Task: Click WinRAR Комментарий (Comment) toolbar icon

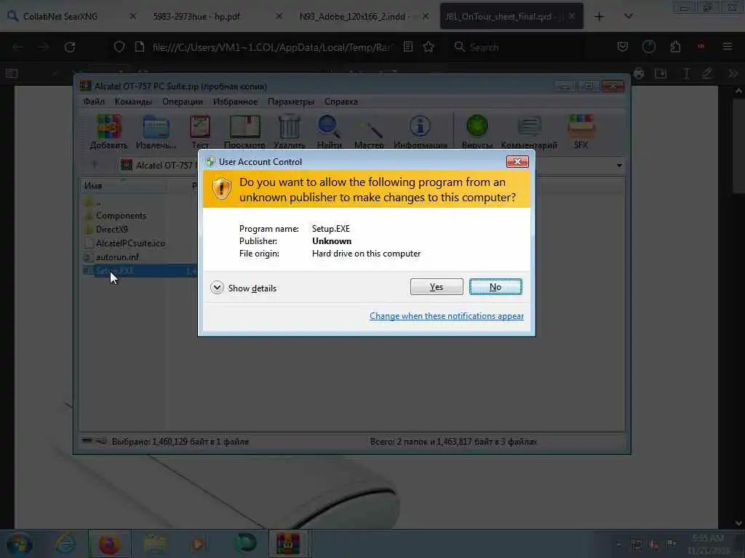Action: (x=529, y=132)
